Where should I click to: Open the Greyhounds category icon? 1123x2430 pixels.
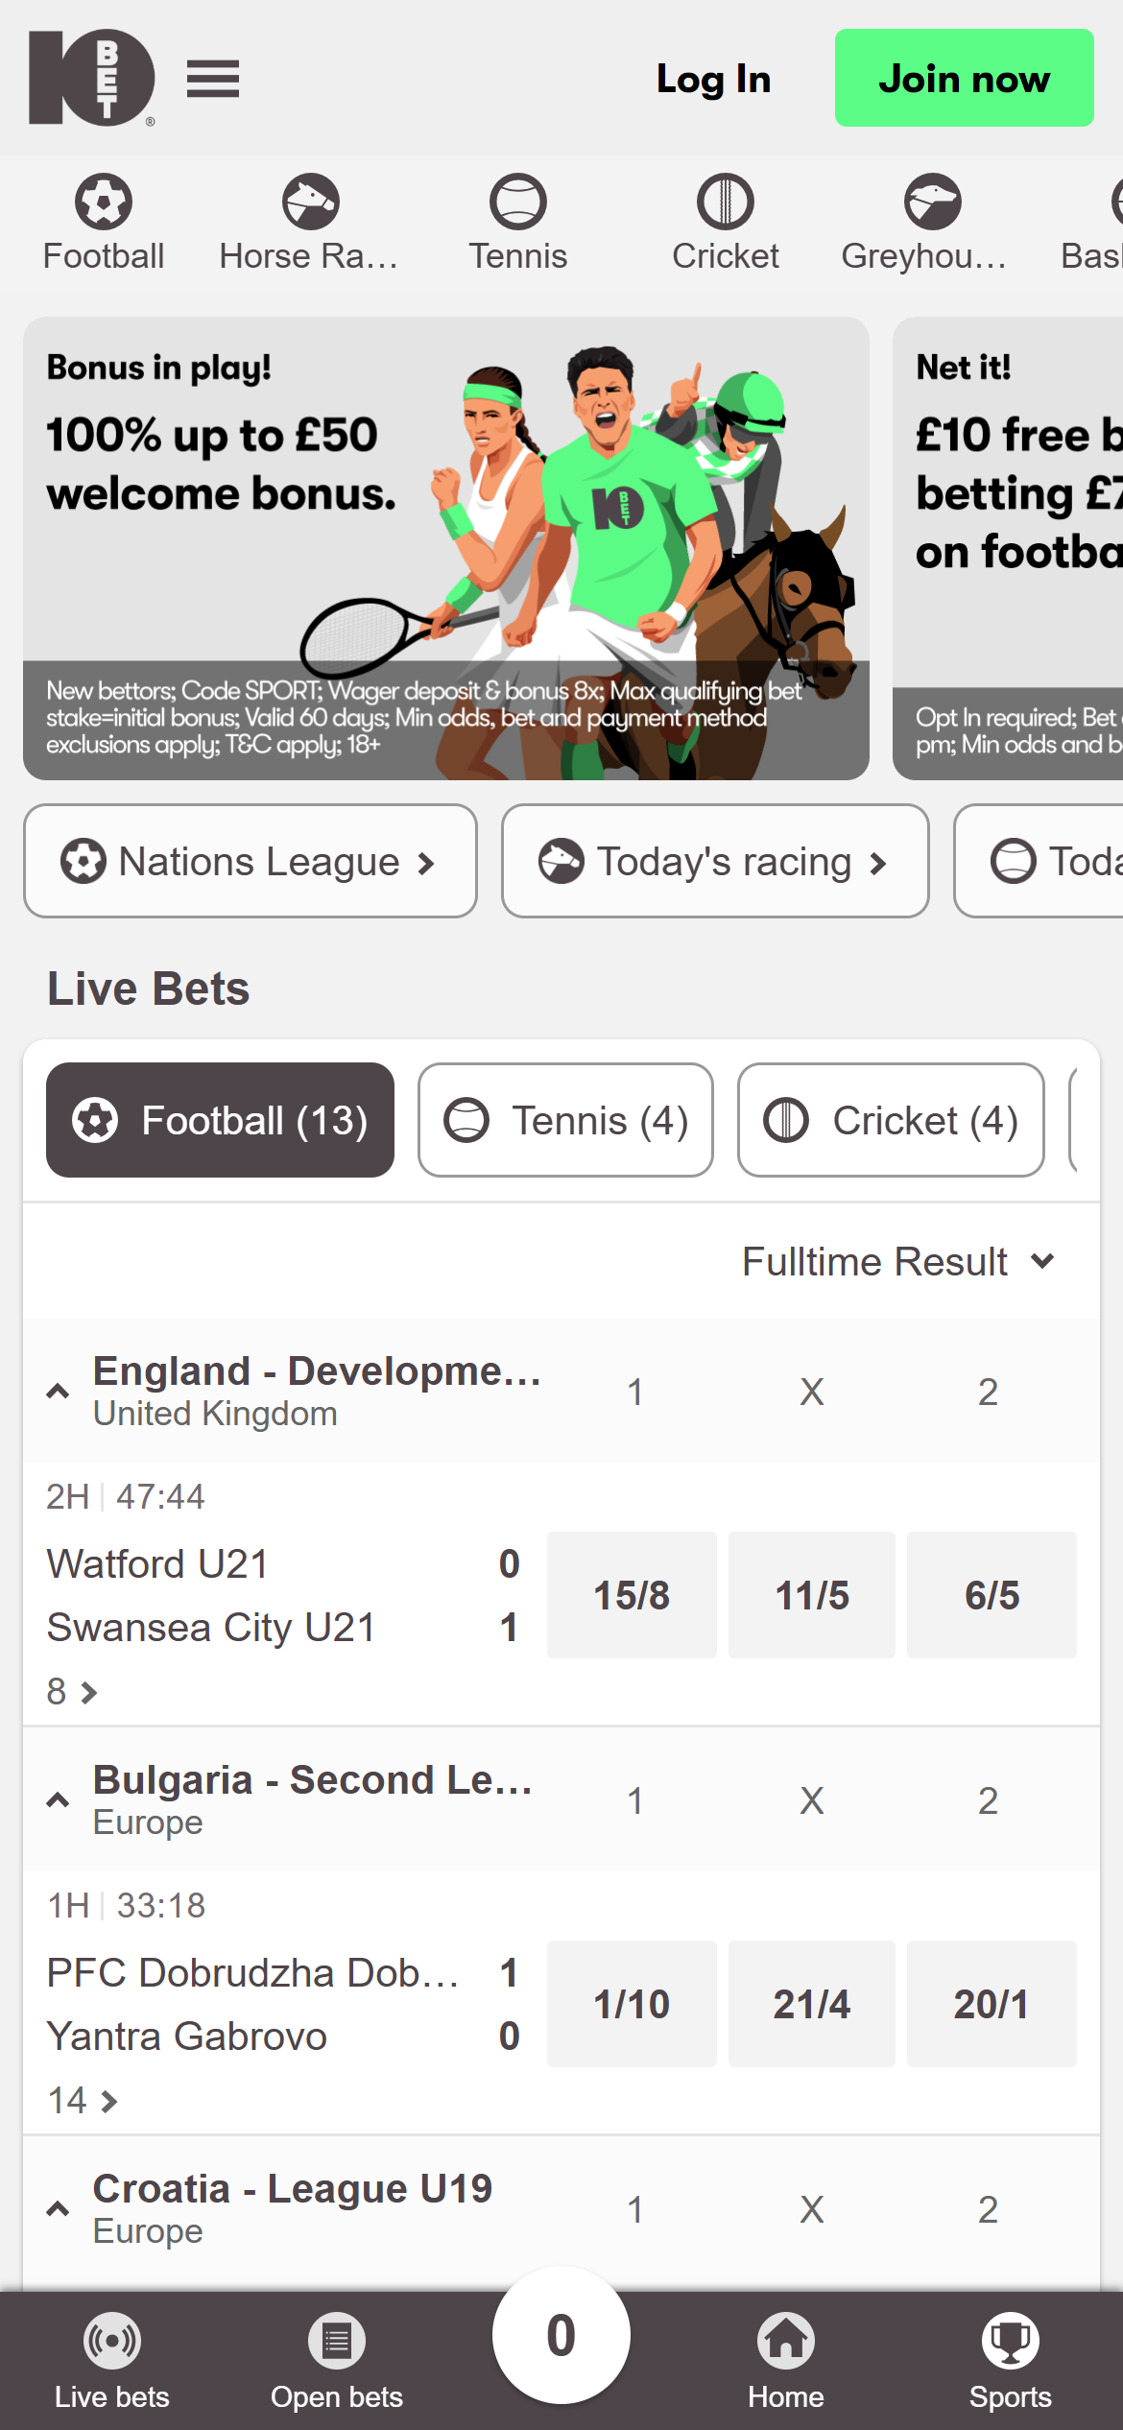932,202
